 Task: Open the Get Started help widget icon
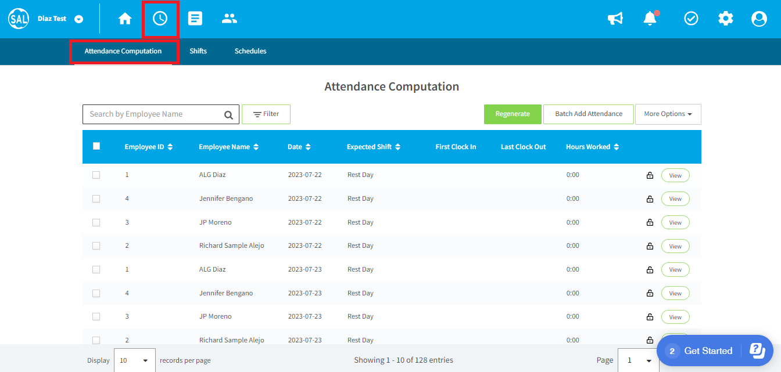click(x=757, y=351)
